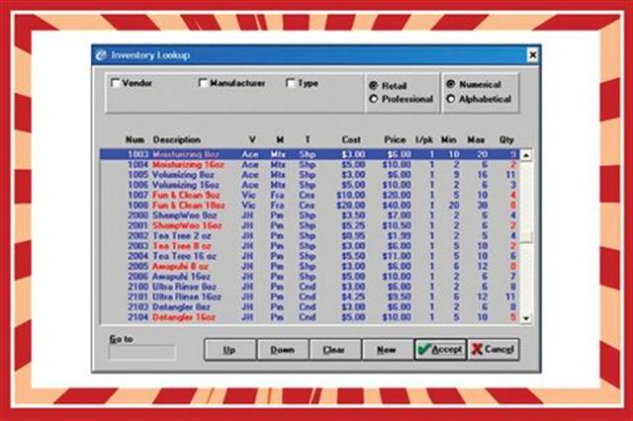Close the Inventory Lookup dialog

(532, 54)
